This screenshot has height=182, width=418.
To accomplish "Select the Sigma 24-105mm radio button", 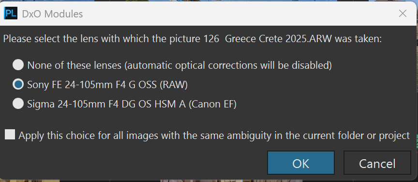I will tap(18, 104).
